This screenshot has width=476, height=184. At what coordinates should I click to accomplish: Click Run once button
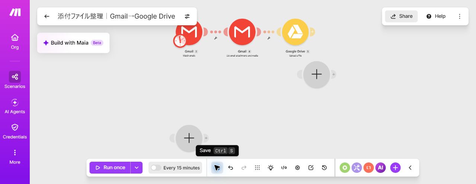coord(110,168)
